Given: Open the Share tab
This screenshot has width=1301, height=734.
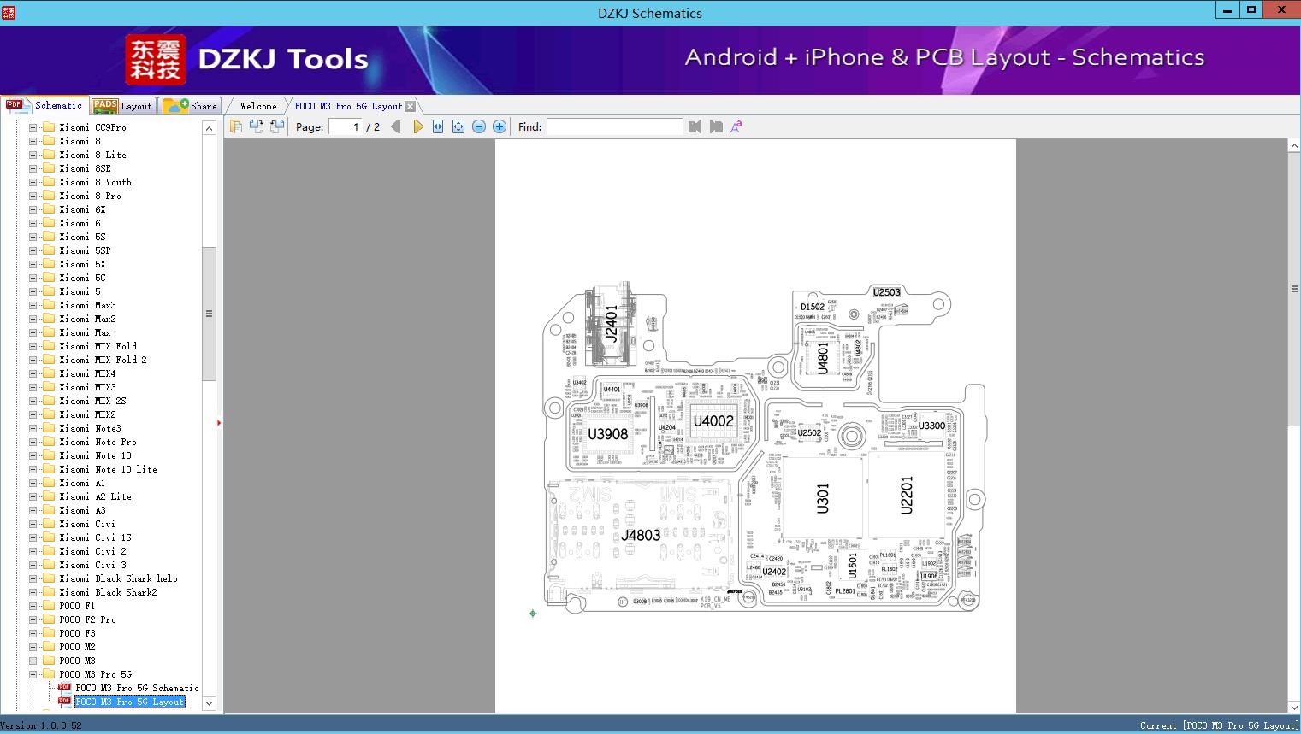Looking at the screenshot, I should tap(191, 106).
